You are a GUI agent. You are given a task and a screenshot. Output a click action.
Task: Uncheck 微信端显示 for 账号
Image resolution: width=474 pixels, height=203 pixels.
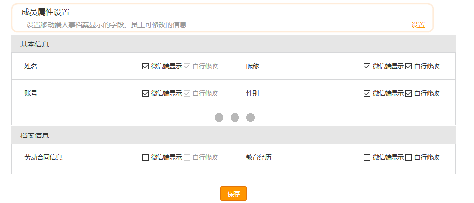point(145,93)
